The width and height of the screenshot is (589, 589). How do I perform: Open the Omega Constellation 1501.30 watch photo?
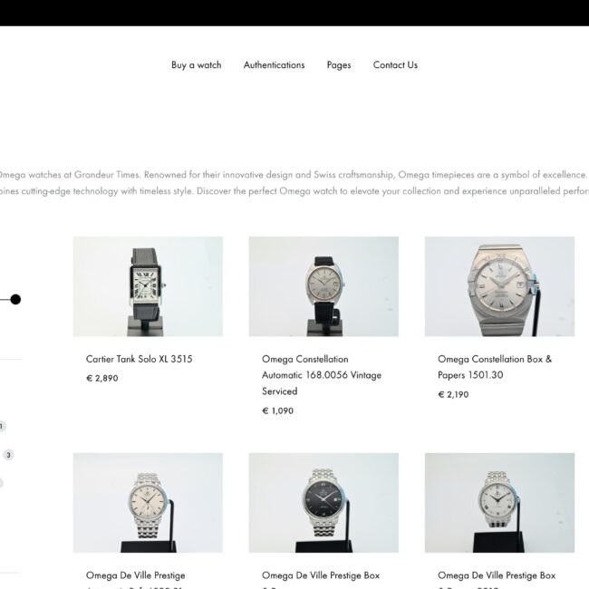499,286
